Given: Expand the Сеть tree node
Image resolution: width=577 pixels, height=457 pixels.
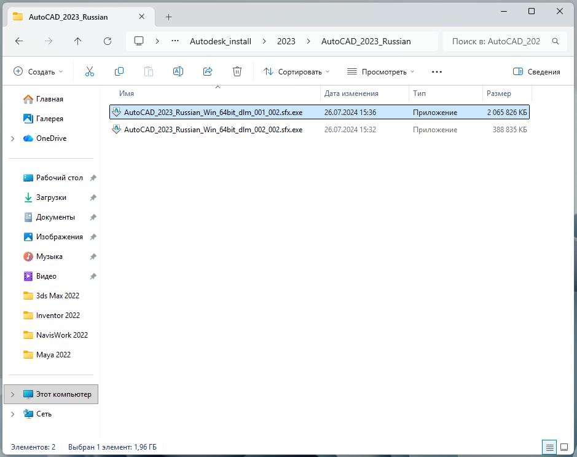Looking at the screenshot, I should [x=12, y=414].
